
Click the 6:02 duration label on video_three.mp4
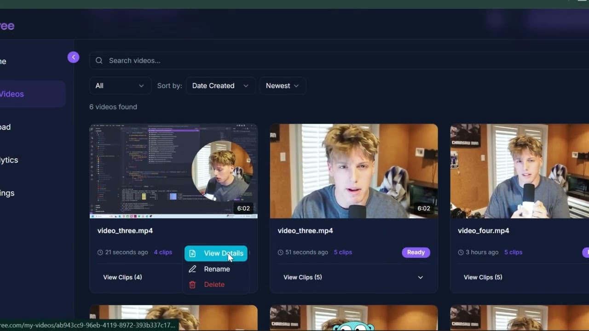click(x=243, y=208)
